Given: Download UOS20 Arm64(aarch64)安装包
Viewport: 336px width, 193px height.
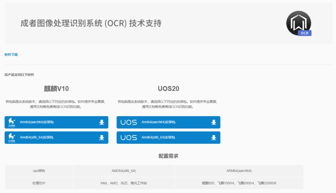Looking at the screenshot, I should 158,122.
